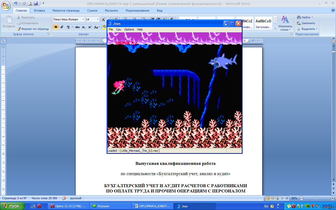Image resolution: width=336 pixels, height=210 pixels.
Task: Click the proofing errors icon in status bar
Action: point(64,198)
